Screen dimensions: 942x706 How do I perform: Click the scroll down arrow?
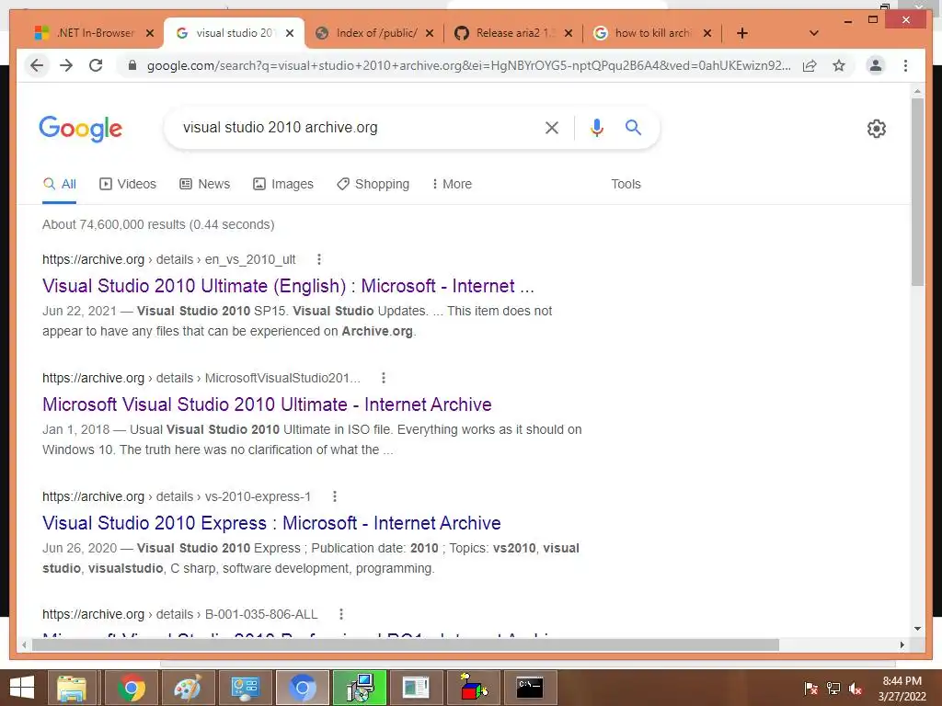click(917, 629)
